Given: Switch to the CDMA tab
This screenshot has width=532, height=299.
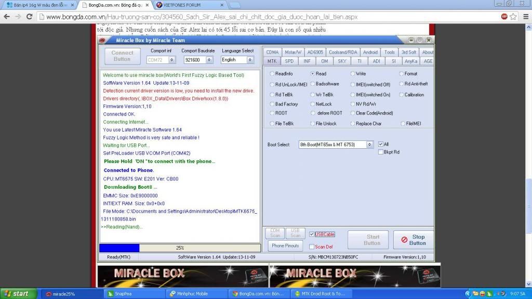Looking at the screenshot, I should pos(272,53).
